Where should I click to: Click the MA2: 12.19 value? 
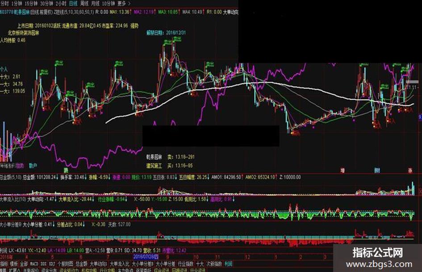[x=144, y=12]
